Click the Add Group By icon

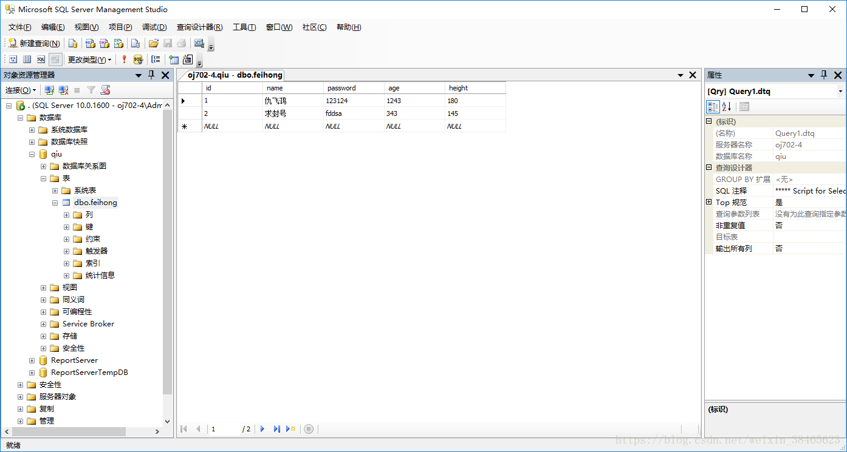(156, 59)
